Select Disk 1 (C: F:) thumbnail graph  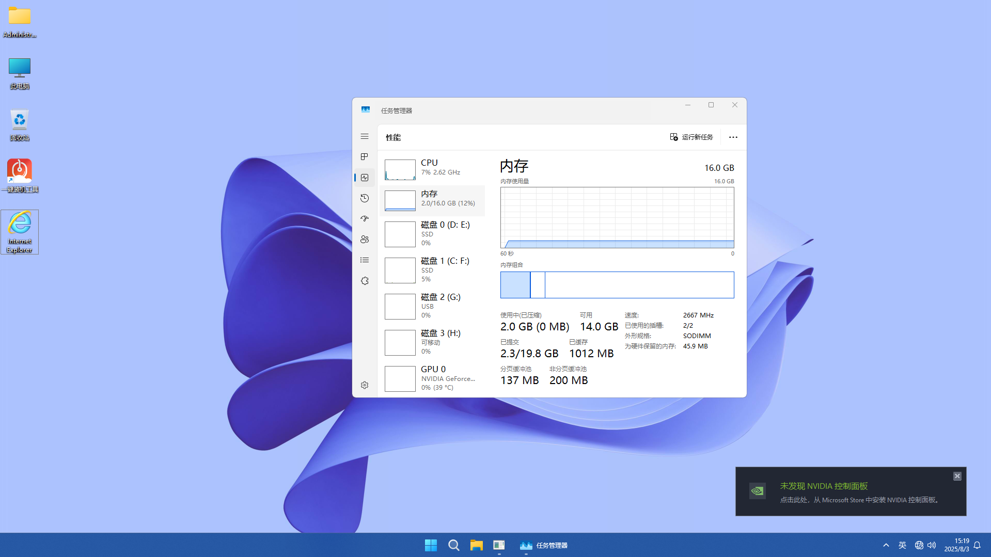tap(400, 270)
